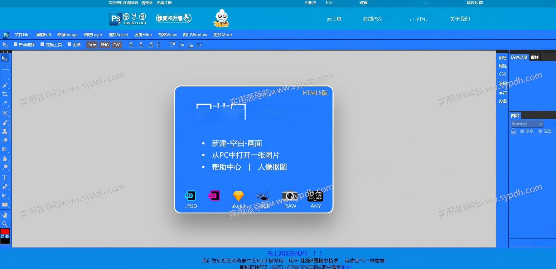
Task: Click align vertical centers icon
Action: 181,45
